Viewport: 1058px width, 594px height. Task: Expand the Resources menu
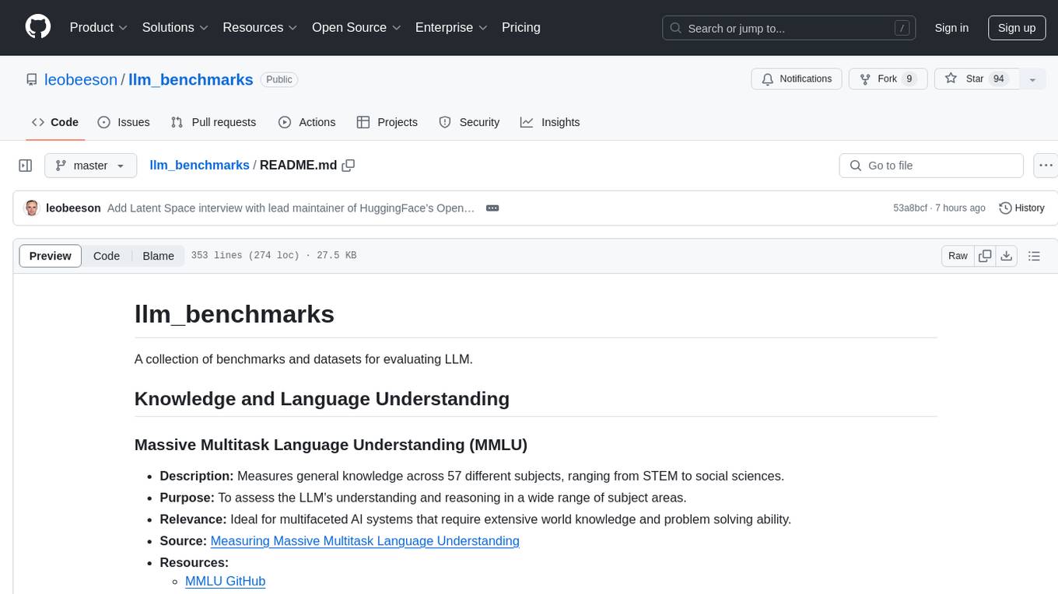(260, 27)
